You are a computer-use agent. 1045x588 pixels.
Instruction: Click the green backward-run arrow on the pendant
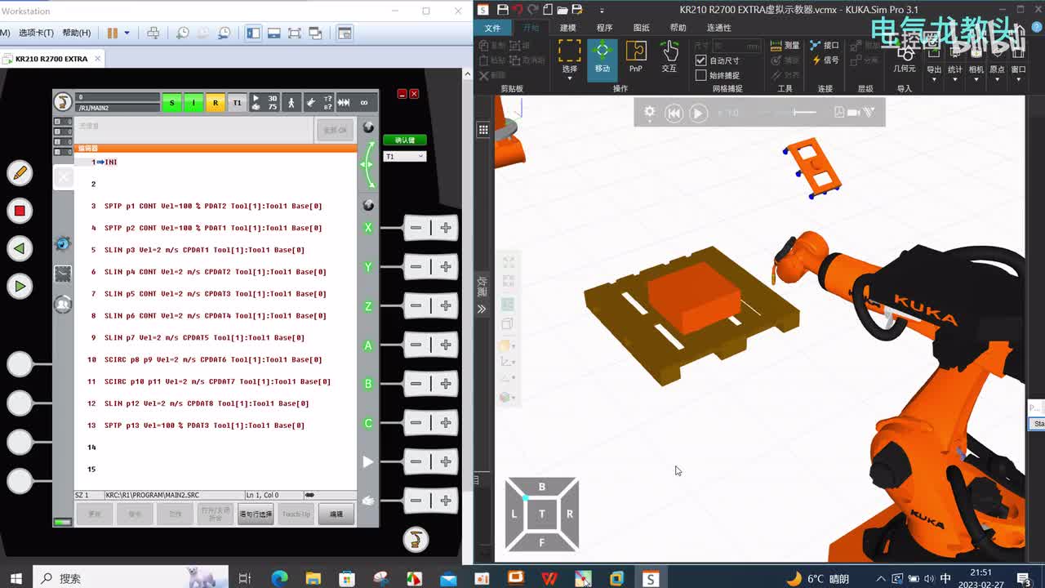tap(20, 248)
